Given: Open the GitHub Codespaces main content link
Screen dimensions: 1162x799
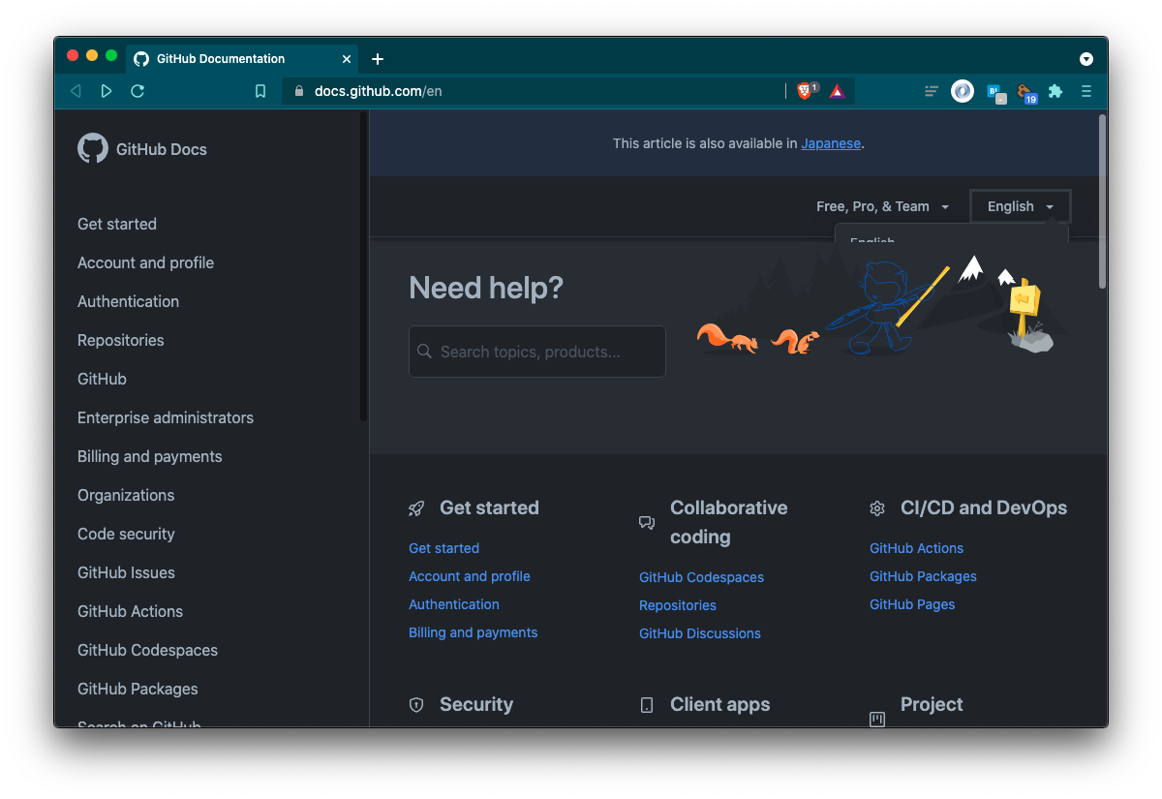Looking at the screenshot, I should click(x=701, y=577).
